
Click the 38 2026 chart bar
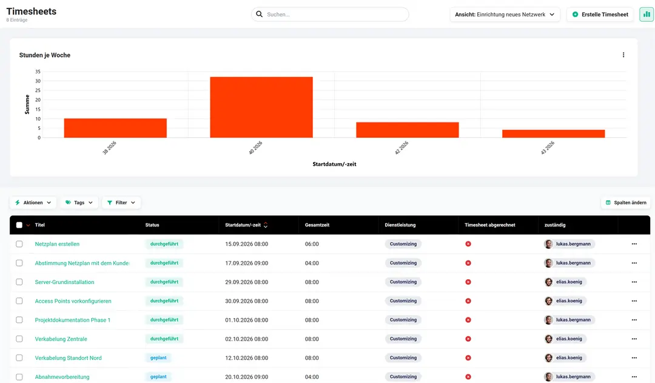coord(115,128)
